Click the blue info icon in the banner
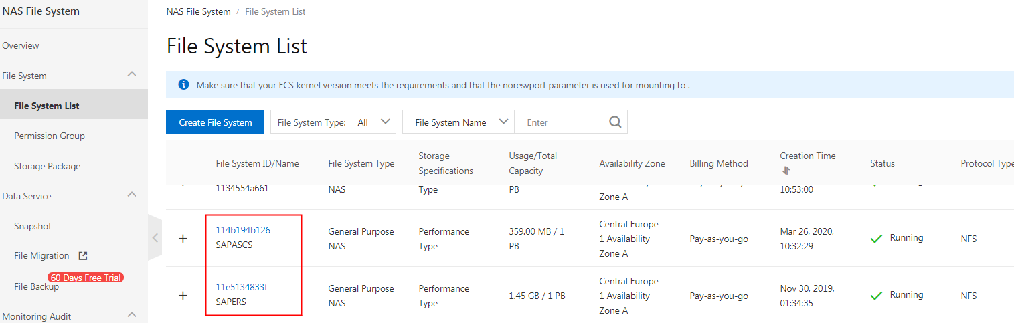Screen dimensions: 1014x323 [183, 85]
